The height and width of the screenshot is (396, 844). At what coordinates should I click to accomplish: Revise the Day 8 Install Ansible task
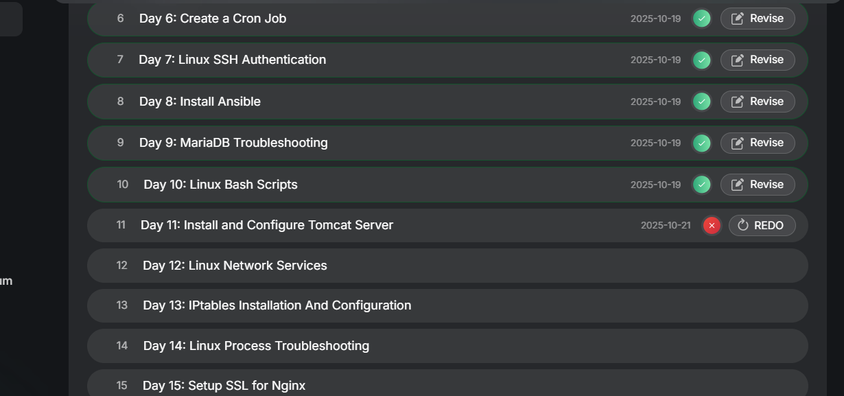[x=758, y=102]
